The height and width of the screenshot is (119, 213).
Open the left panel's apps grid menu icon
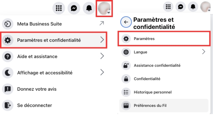[x=59, y=8]
